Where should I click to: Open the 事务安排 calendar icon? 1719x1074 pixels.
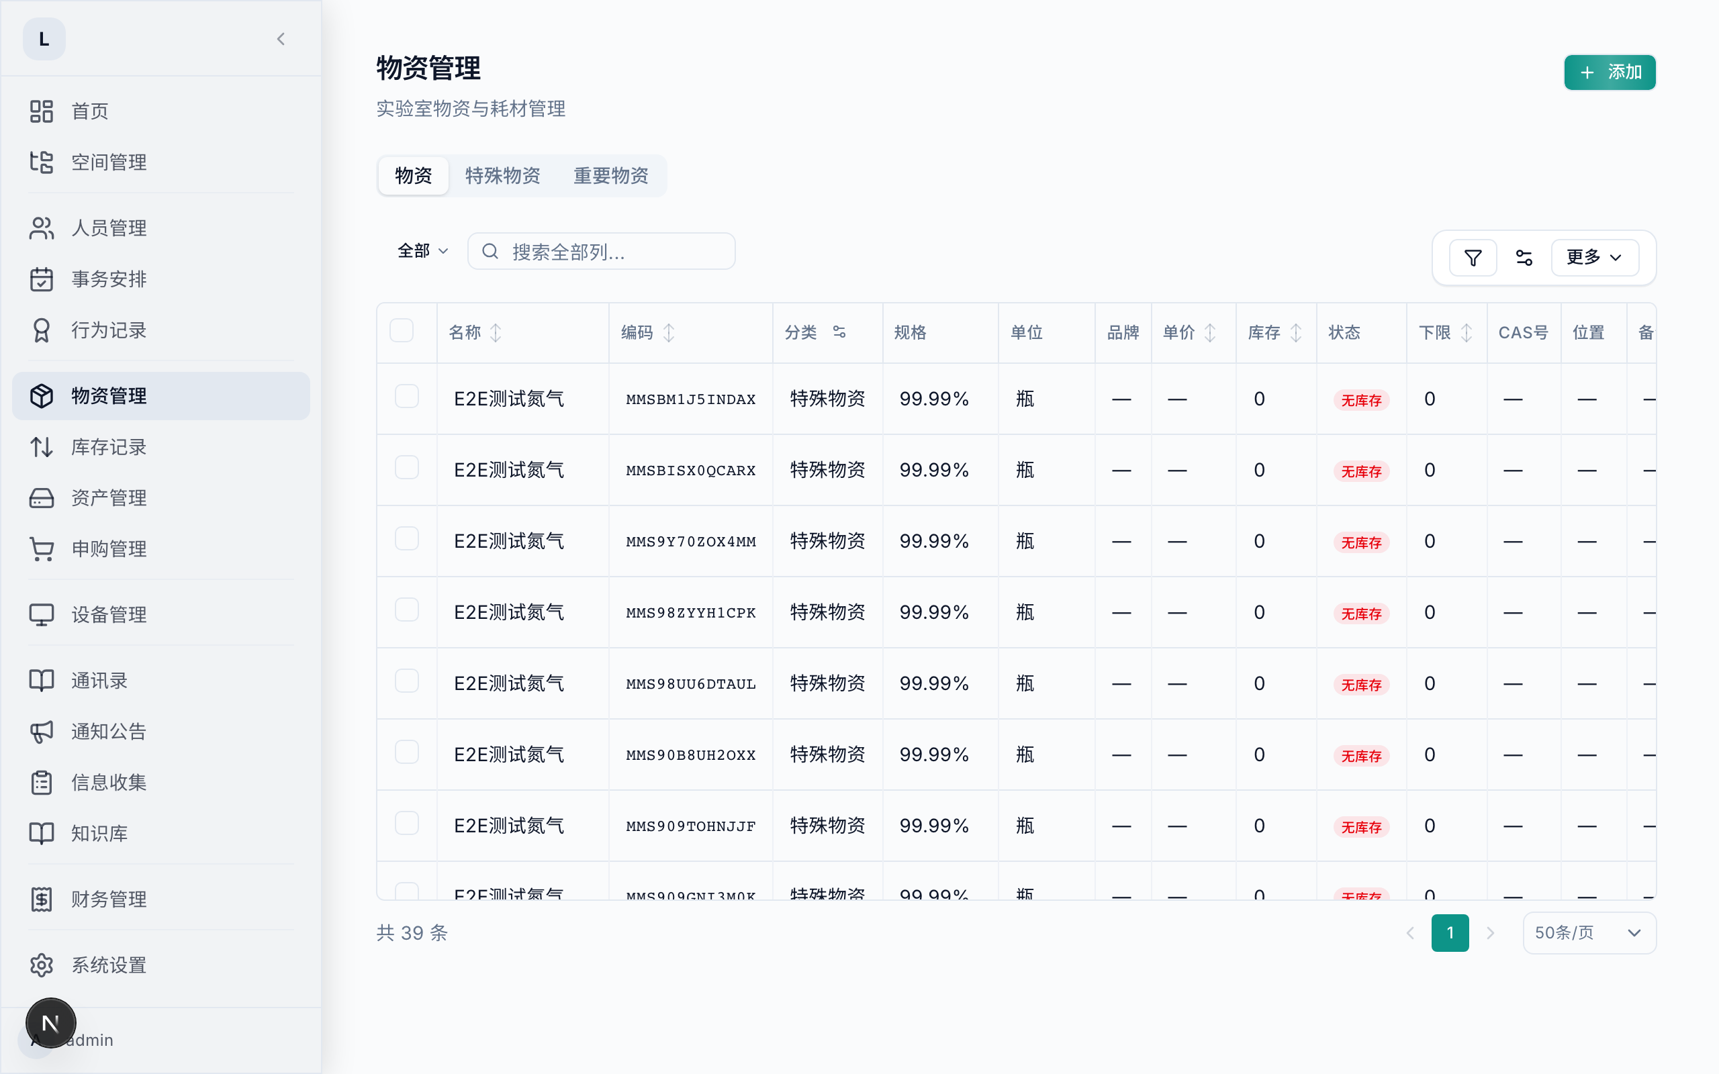[x=41, y=279]
